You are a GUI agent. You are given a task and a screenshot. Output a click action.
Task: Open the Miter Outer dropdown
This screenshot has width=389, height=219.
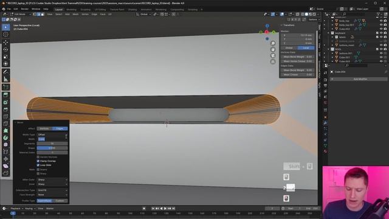click(x=52, y=179)
